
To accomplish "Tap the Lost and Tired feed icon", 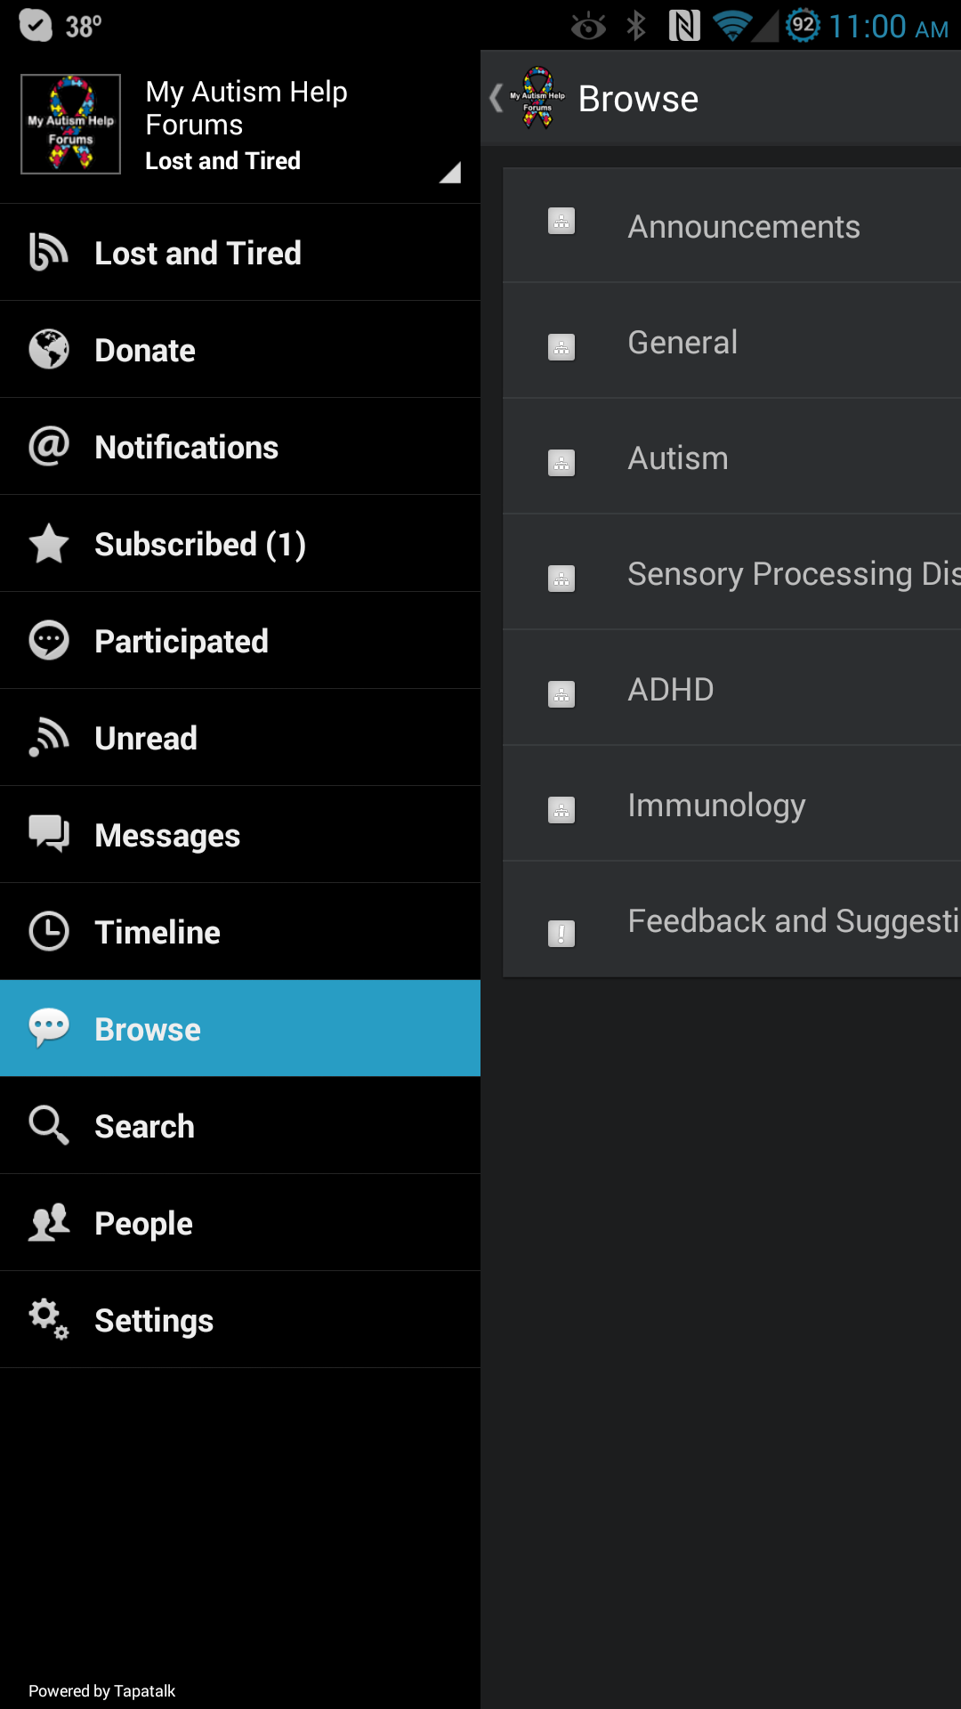I will tap(48, 252).
